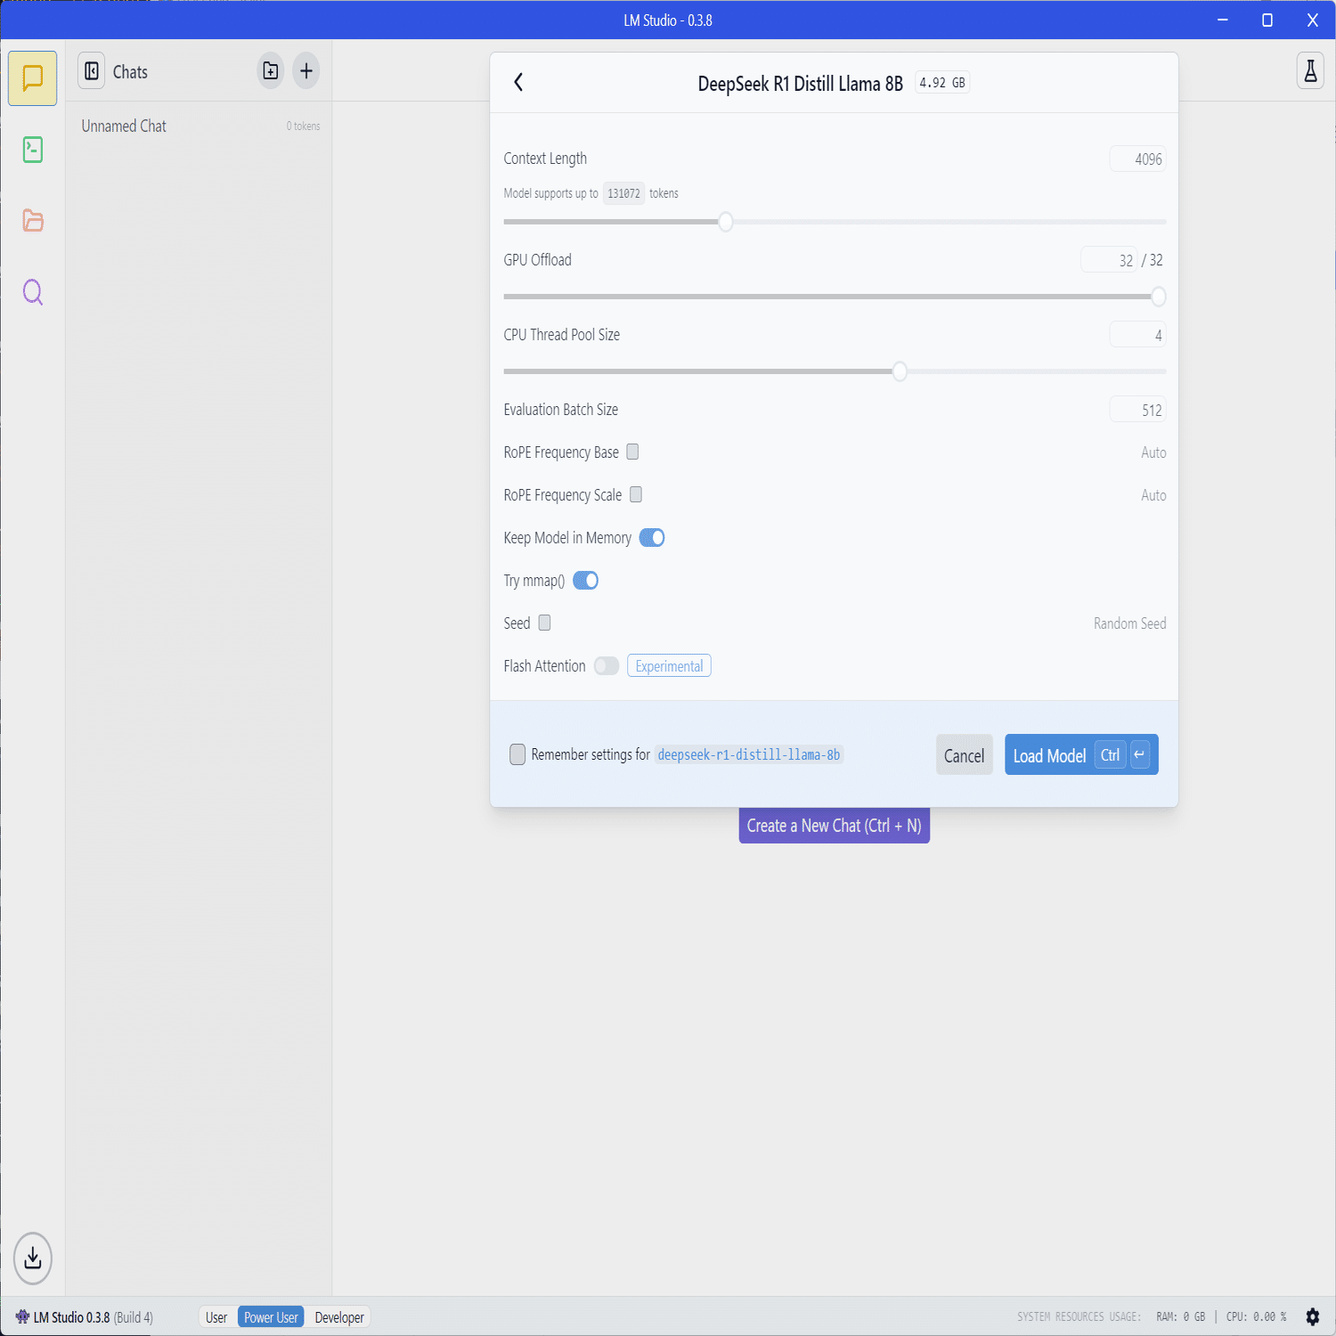Click the Context Length slider handle

726,222
